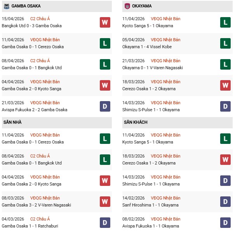Click W badge for Bangkok Utd 0-3 Gamba Osaka

pyautogui.click(x=105, y=22)
